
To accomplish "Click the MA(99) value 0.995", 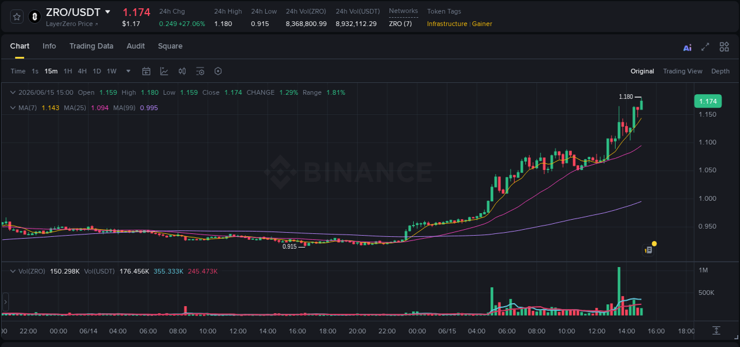I will (149, 108).
